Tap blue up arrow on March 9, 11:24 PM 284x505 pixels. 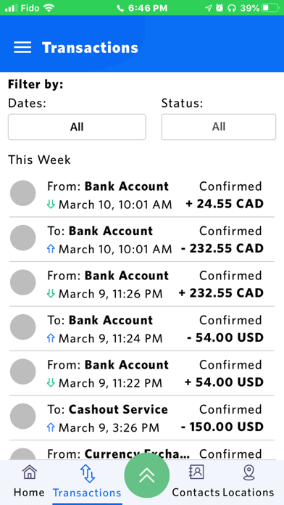51,338
